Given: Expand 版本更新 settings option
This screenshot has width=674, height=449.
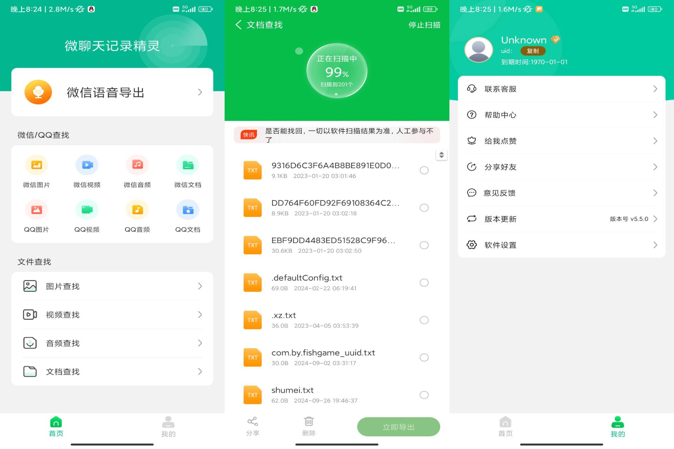Looking at the screenshot, I should (x=561, y=218).
